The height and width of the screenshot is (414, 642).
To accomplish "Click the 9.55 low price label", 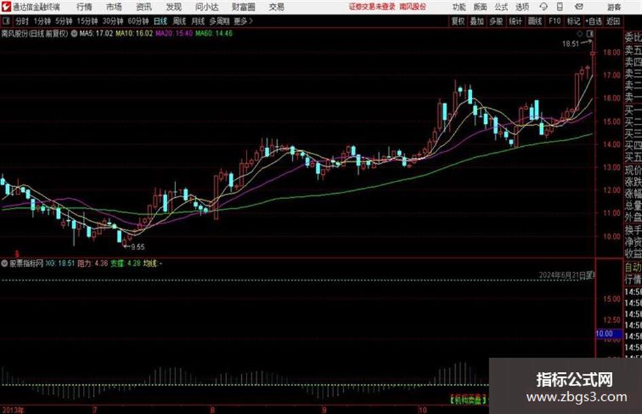I will pos(138,247).
